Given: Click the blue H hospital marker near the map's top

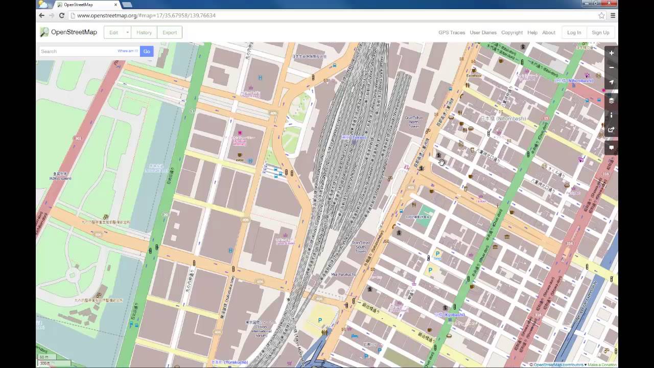Looking at the screenshot, I should [x=260, y=78].
